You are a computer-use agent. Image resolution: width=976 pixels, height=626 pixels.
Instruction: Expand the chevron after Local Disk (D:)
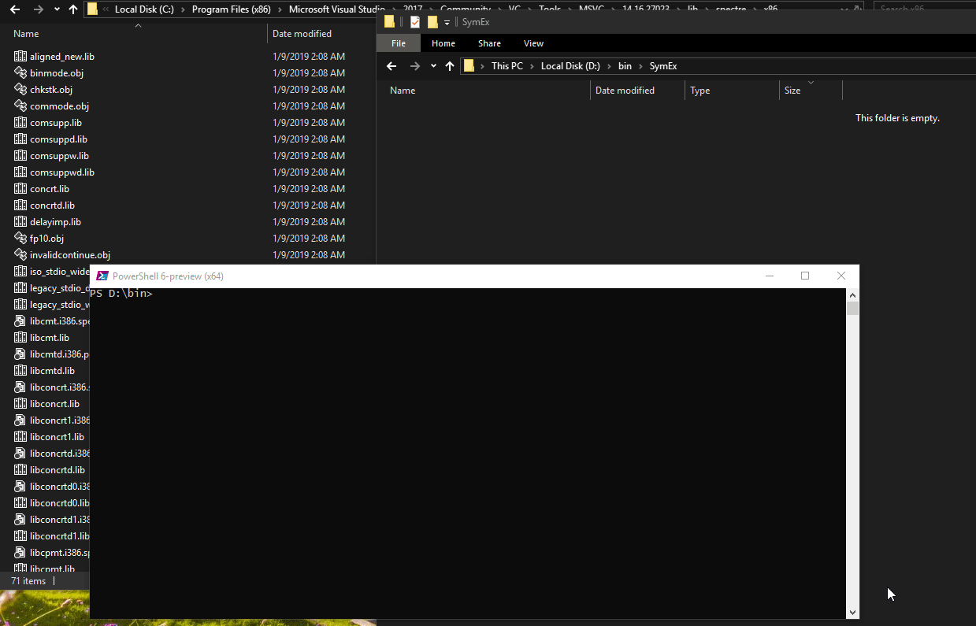pyautogui.click(x=608, y=66)
